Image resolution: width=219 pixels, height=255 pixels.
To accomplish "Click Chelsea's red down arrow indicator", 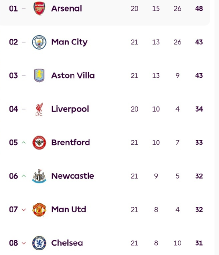I will tap(23, 243).
